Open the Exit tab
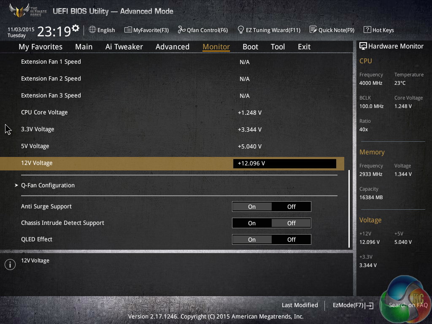432x324 pixels. tap(304, 47)
